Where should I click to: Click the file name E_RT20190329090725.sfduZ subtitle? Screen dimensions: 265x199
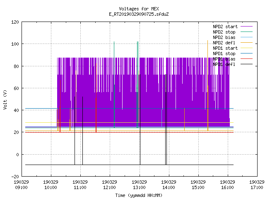(139, 14)
